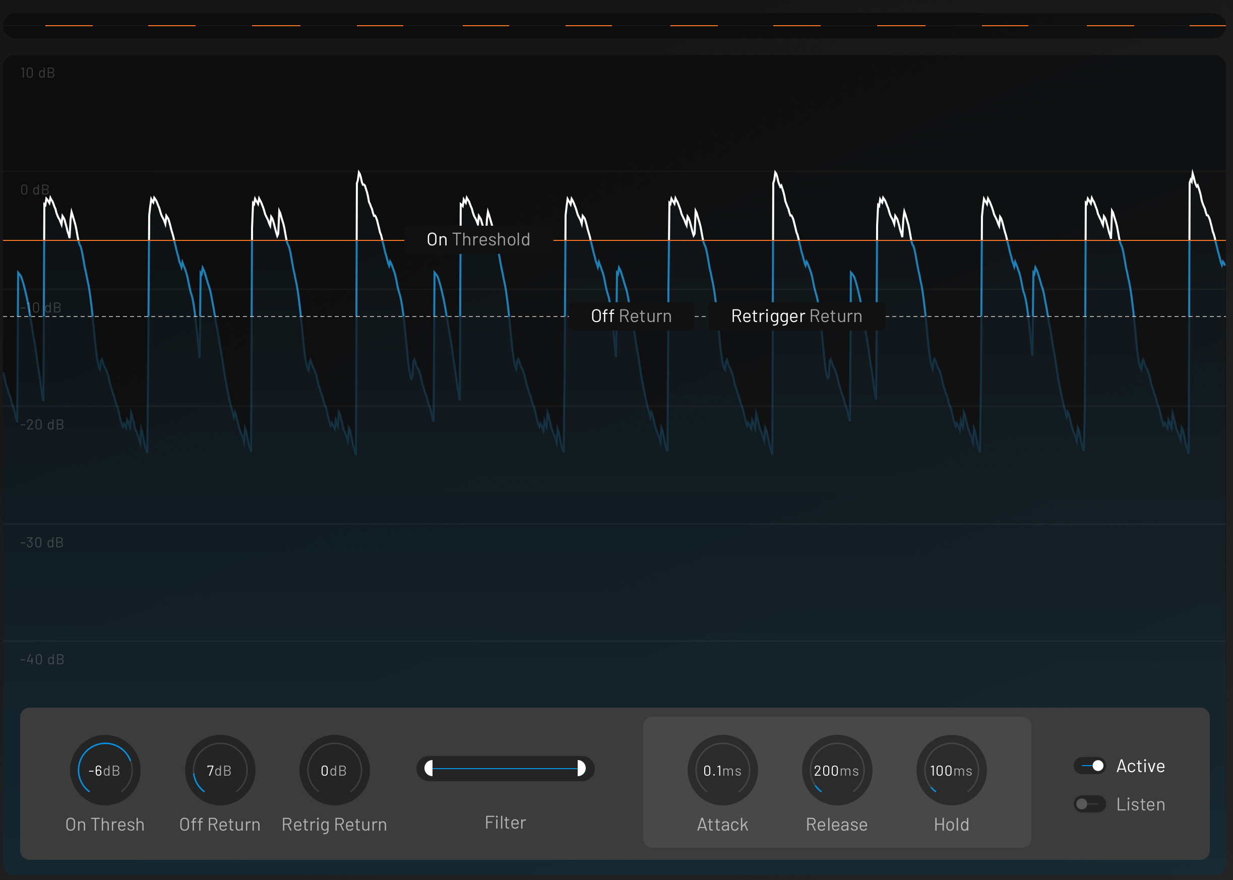Image resolution: width=1233 pixels, height=880 pixels.
Task: Click the Attack knob showing 0.1ms
Action: [722, 770]
